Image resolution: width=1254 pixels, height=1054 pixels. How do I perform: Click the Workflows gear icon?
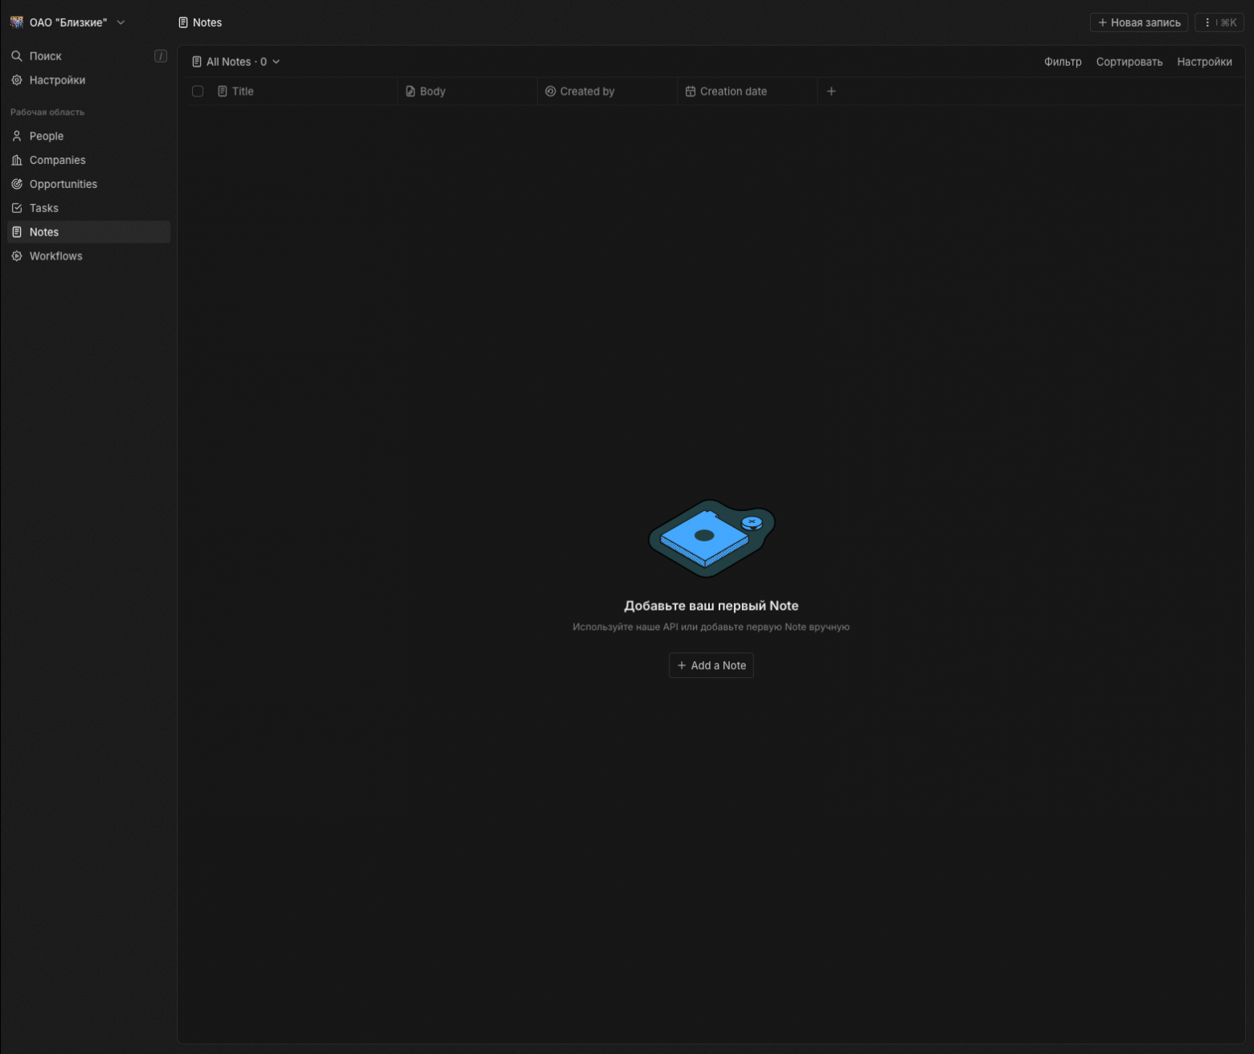click(x=17, y=256)
